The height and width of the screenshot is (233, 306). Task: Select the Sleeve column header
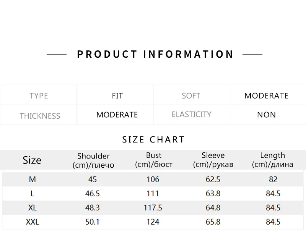pyautogui.click(x=213, y=160)
